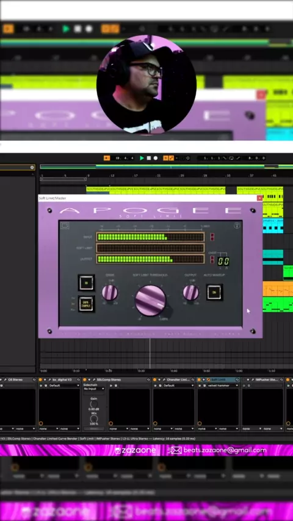Screen dimensions: 293x521
Task: Close the left panel with its X button
Action: (x=32, y=167)
